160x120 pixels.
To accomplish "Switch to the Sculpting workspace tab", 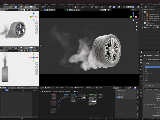I will (x=20, y=4).
